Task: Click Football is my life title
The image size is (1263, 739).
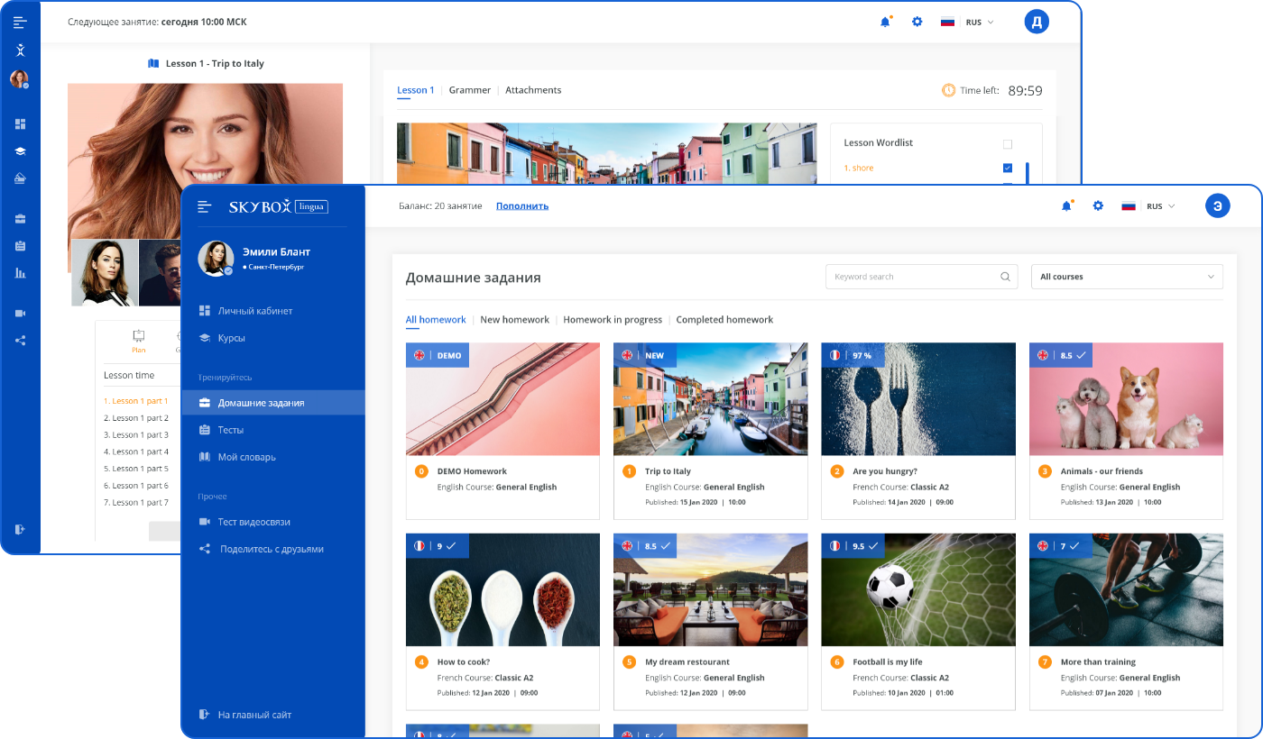Action: 888,662
